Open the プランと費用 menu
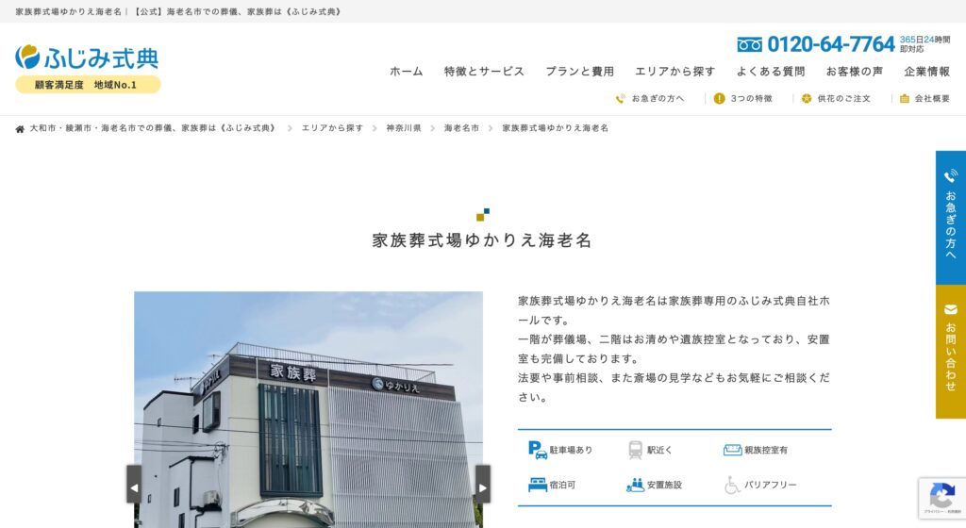 [579, 72]
